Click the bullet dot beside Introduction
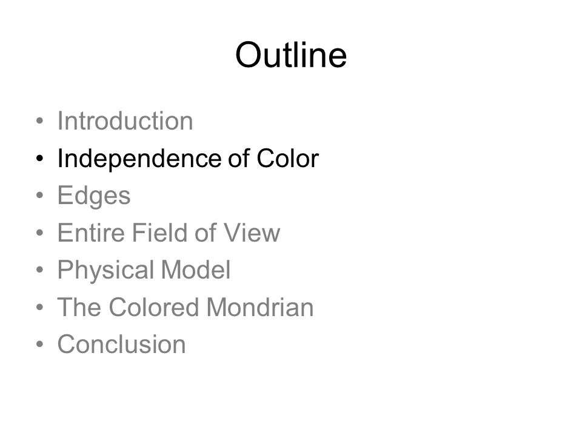Viewport: 582px width, 436px height. (x=40, y=121)
